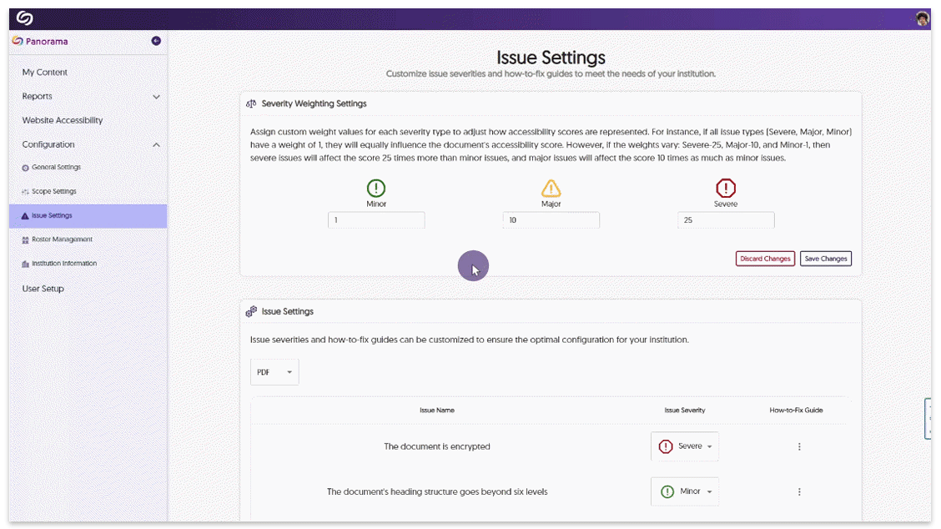Viewport: 941px width, 529px height.
Task: Collapse the sidebar with the purple arrow button
Action: pos(156,41)
